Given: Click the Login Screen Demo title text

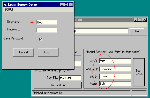Looking at the screenshot, I should click(22, 5).
